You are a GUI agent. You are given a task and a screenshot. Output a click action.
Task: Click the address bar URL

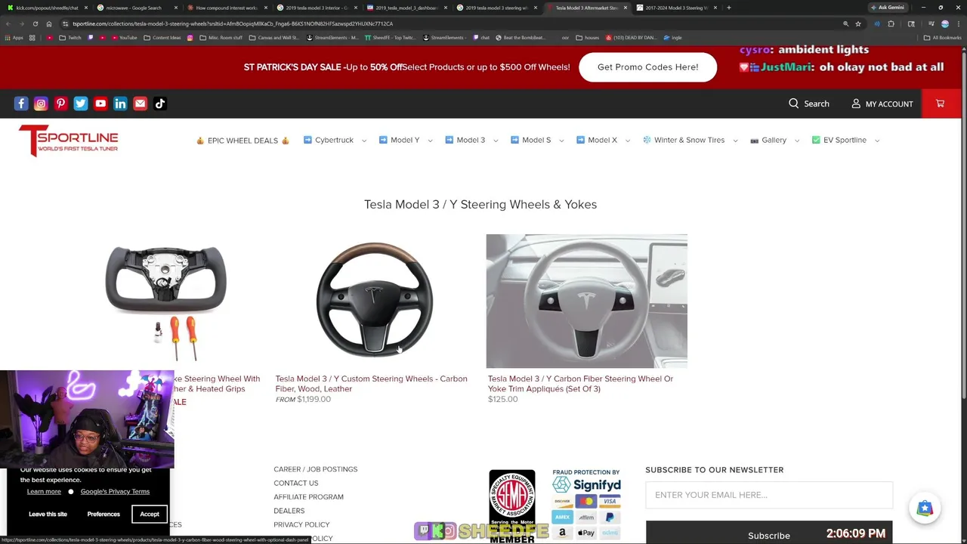[x=233, y=23]
